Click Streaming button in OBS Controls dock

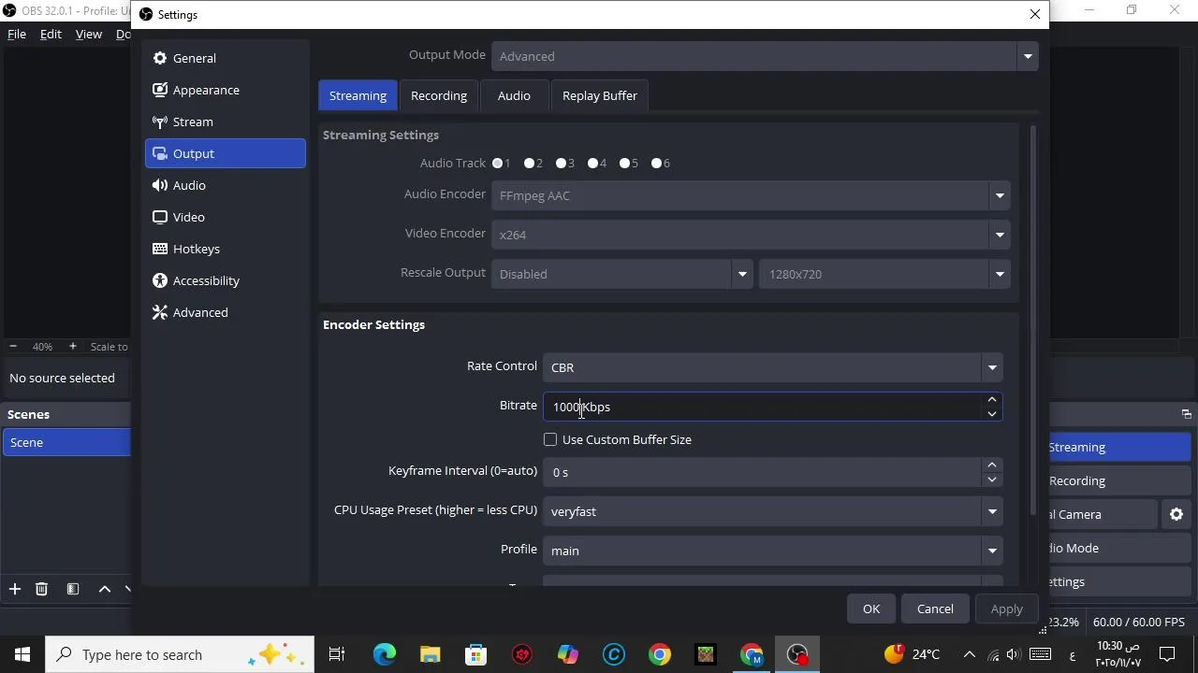point(1119,447)
